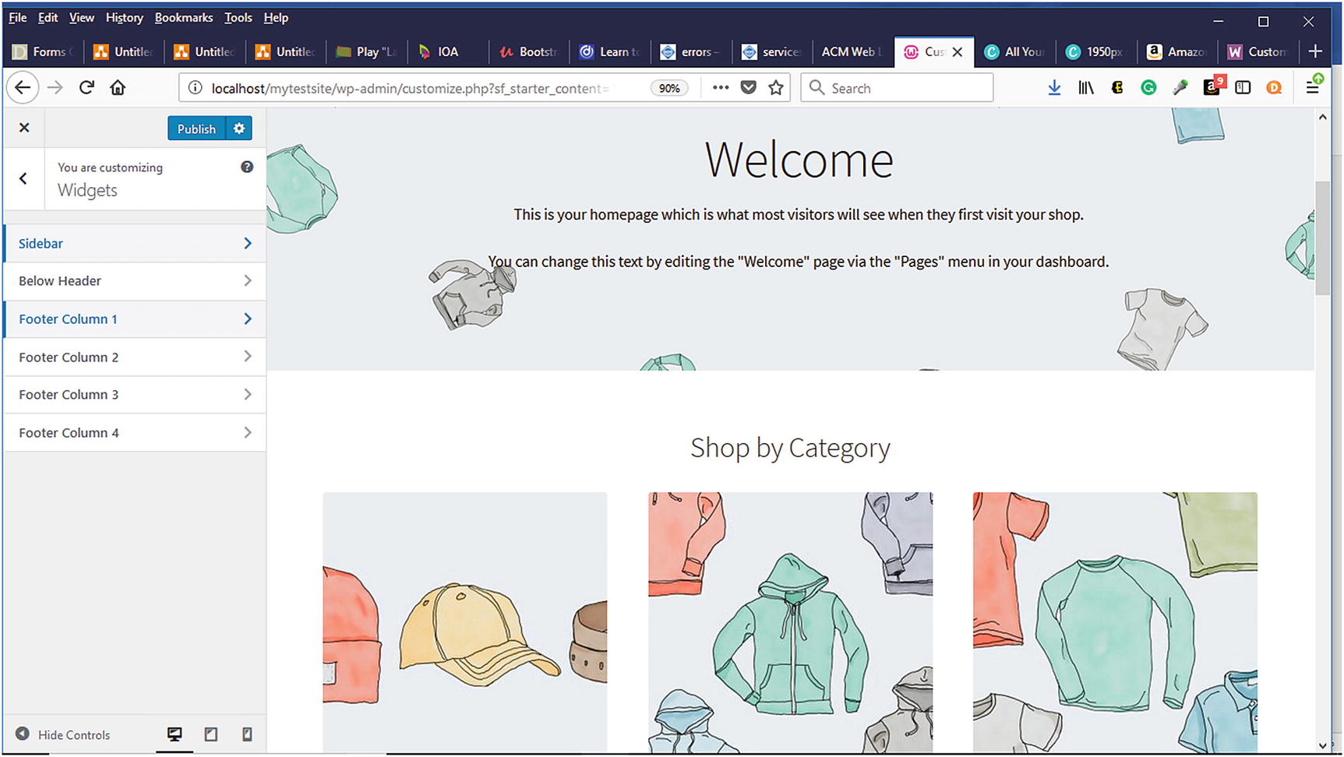Screen dimensions: 1344x757
Task: Open the Tools menu
Action: pyautogui.click(x=238, y=17)
